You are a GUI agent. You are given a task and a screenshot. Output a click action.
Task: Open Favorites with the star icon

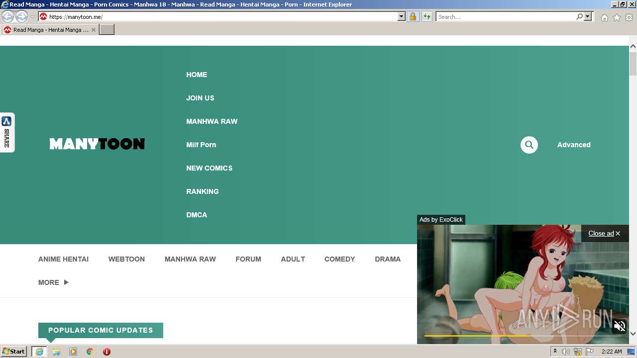[x=617, y=17]
